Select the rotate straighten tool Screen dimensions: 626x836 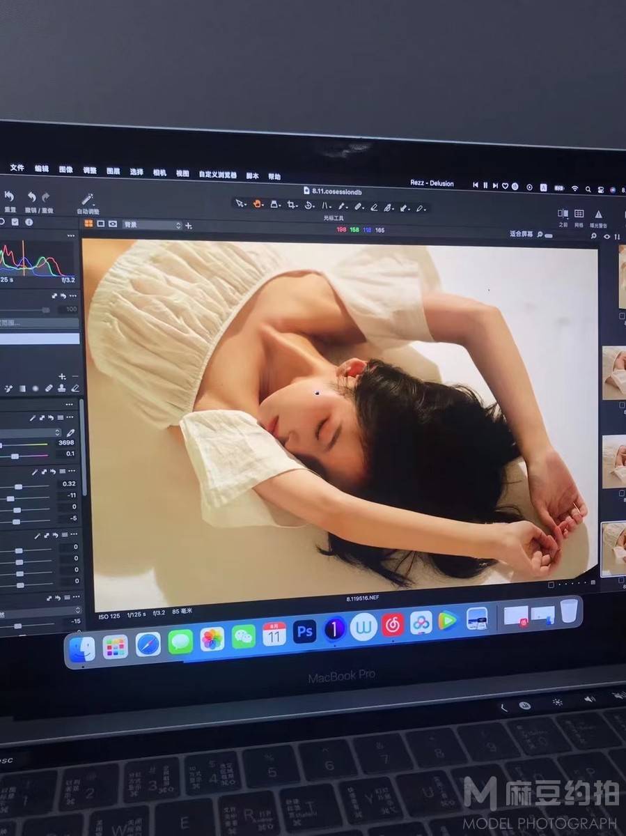309,206
